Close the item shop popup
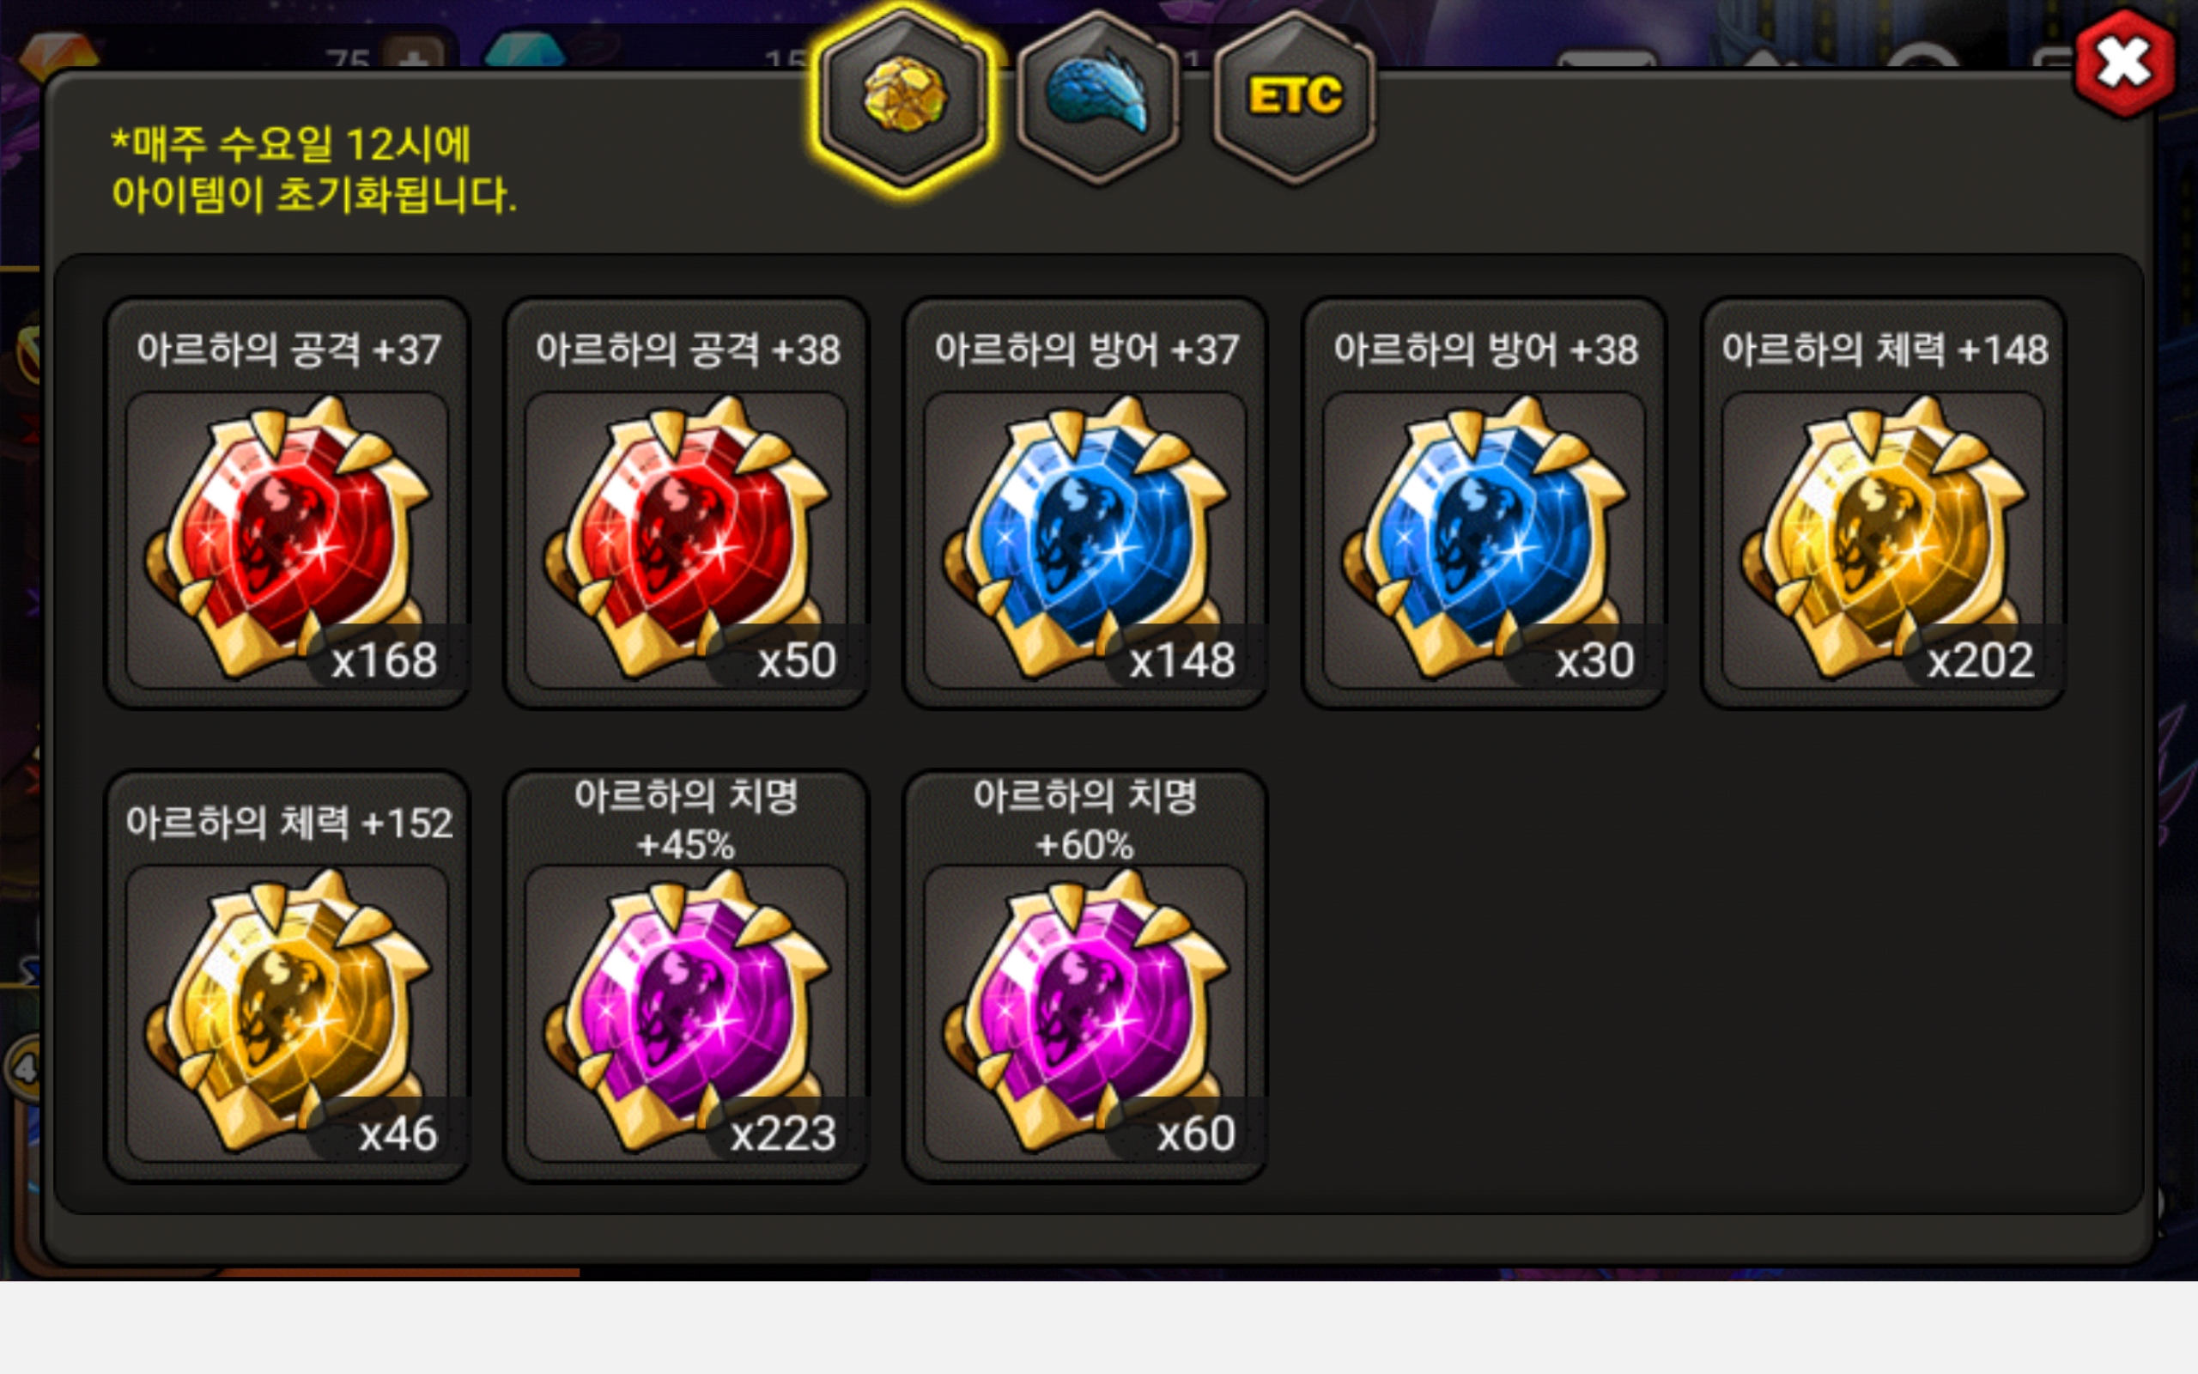This screenshot has height=1374, width=2198. [2124, 64]
